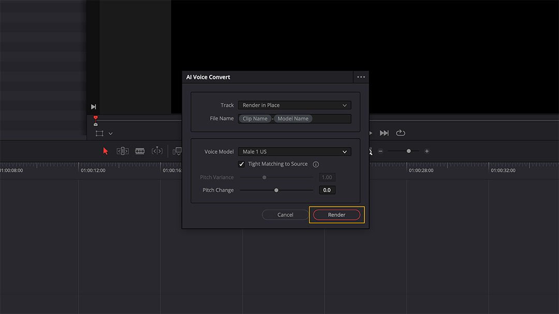Image resolution: width=559 pixels, height=314 pixels.
Task: Click the Pitch Change value field 0.0
Action: click(327, 190)
